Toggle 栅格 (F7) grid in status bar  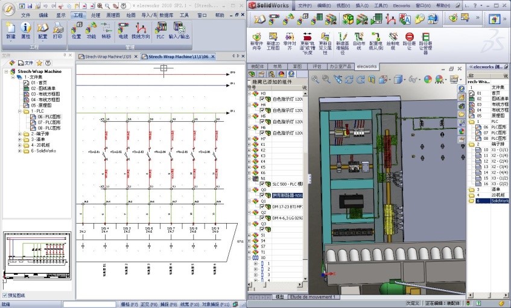pos(130,304)
